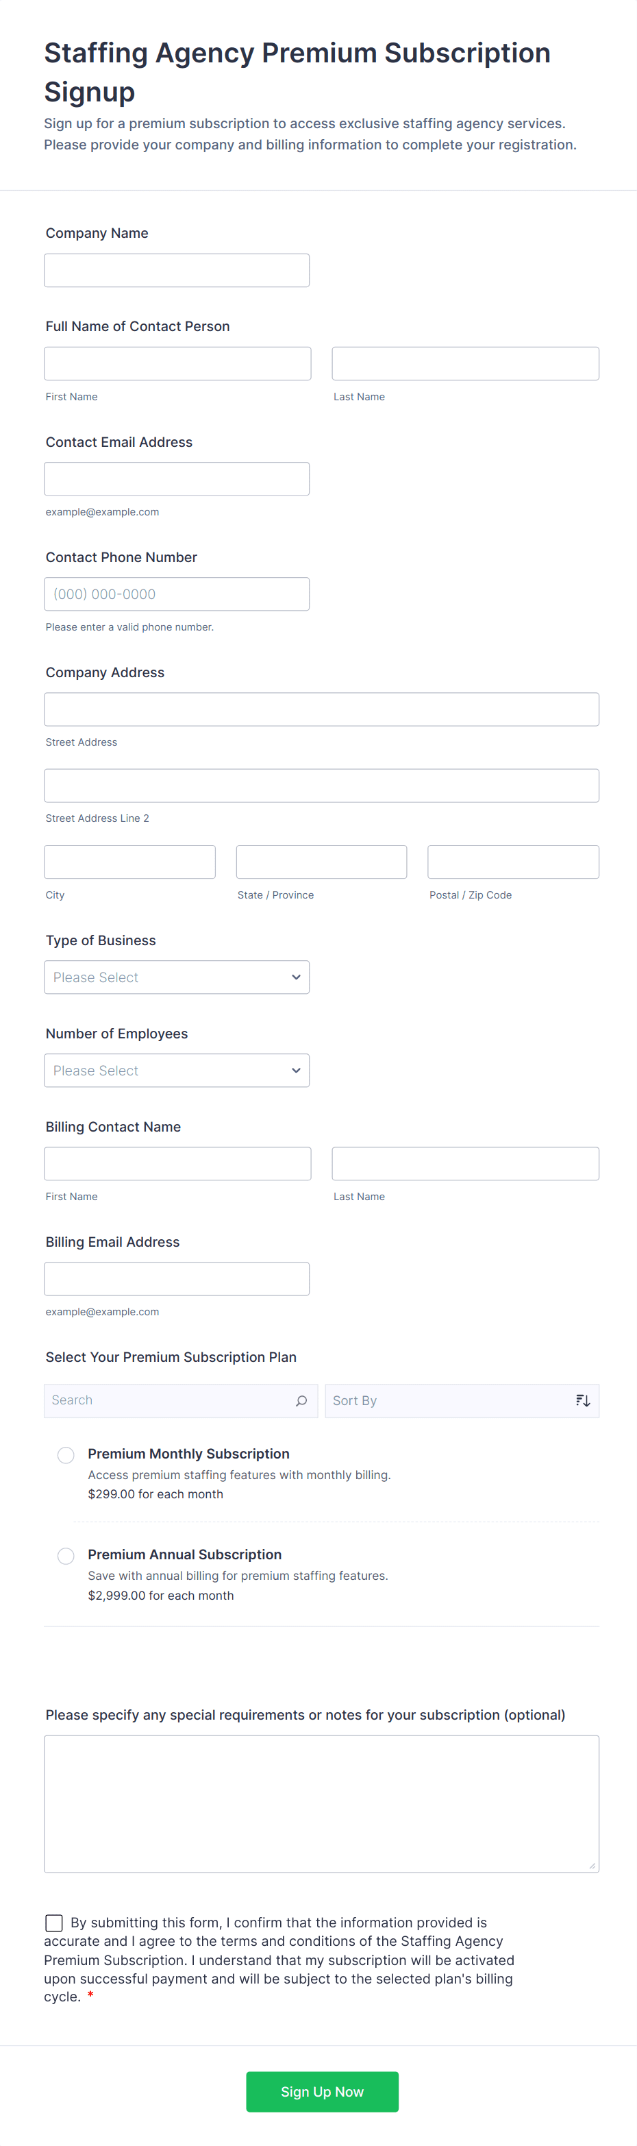The height and width of the screenshot is (2146, 637).
Task: Open the Sort By dropdown
Action: 449,1400
